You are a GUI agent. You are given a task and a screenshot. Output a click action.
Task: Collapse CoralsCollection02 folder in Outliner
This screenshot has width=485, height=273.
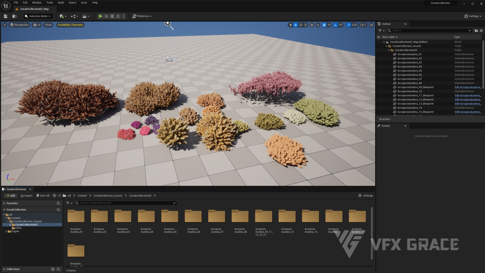pyautogui.click(x=389, y=50)
